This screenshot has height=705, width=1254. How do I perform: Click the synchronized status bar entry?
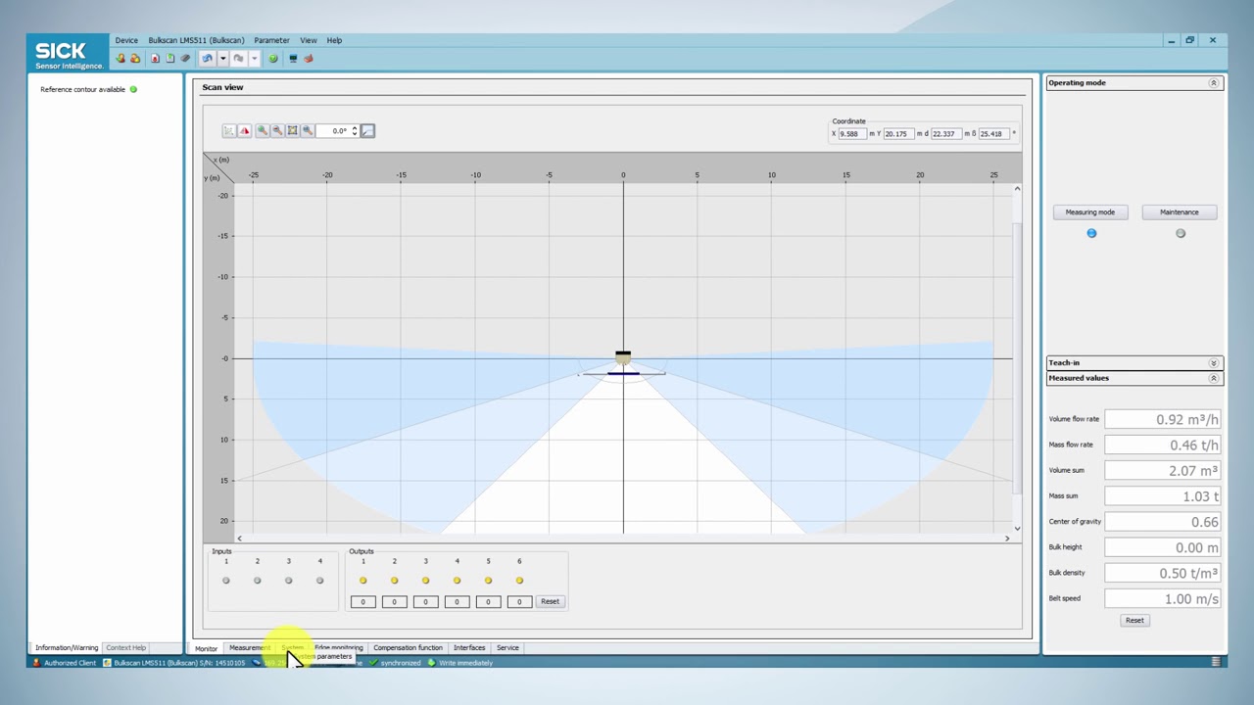395,663
